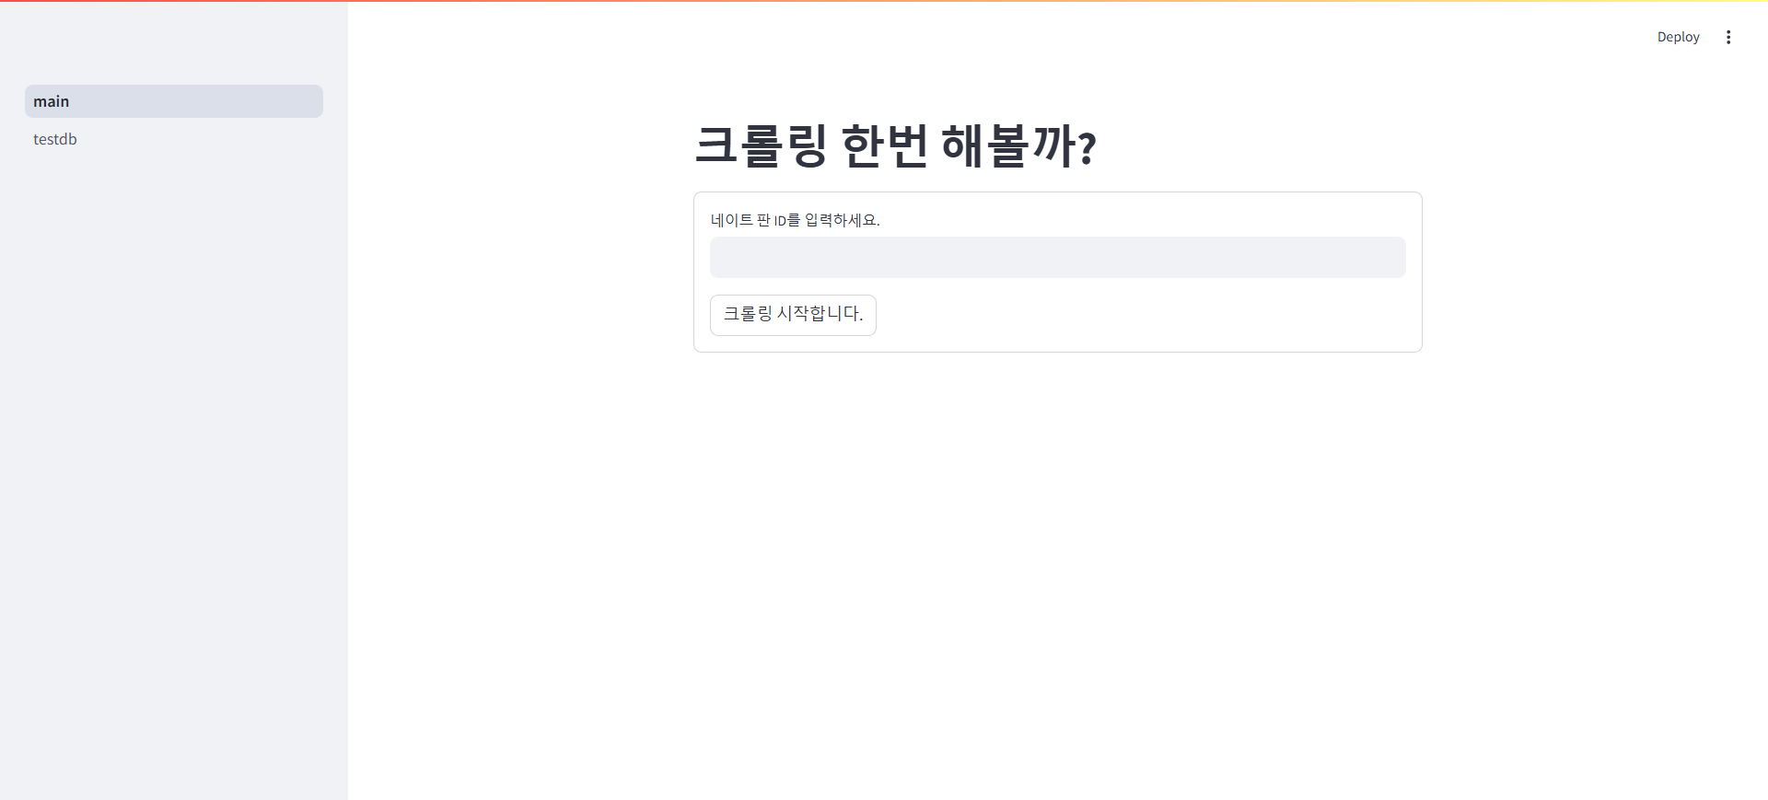This screenshot has height=800, width=1768.
Task: Open the three-dot main menu icon
Action: [1728, 37]
